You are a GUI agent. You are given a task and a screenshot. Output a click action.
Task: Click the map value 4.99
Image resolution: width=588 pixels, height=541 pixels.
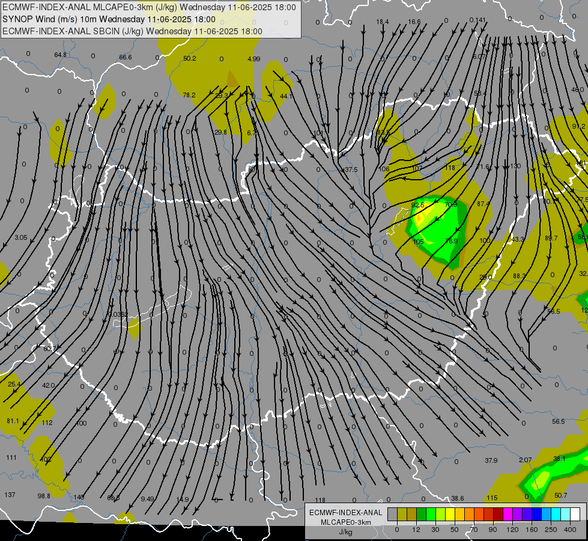(x=254, y=59)
